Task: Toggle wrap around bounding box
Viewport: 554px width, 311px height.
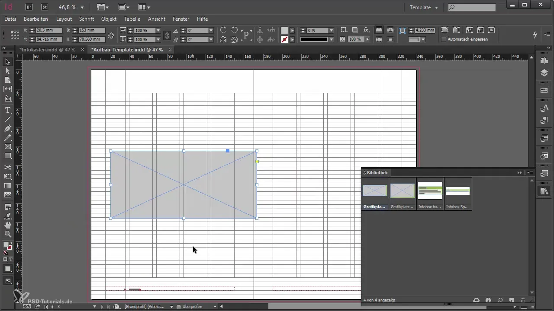Action: coord(390,30)
